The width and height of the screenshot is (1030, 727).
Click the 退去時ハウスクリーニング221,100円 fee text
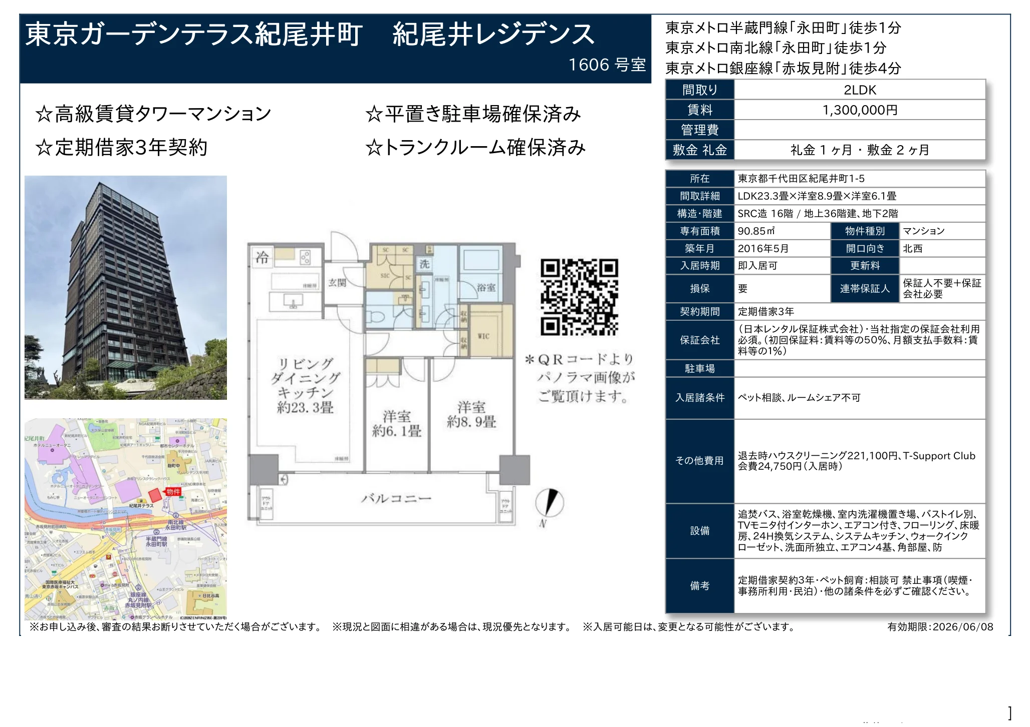click(x=857, y=461)
